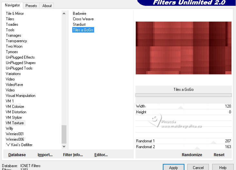Select the VM Texture category
Viewport: 236px width, 170px height.
[x=15, y=123]
